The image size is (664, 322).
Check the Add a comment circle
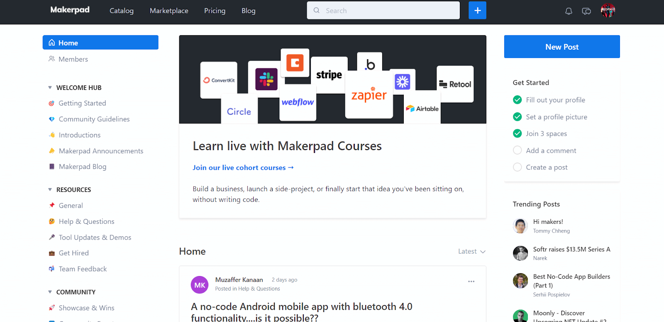click(518, 150)
